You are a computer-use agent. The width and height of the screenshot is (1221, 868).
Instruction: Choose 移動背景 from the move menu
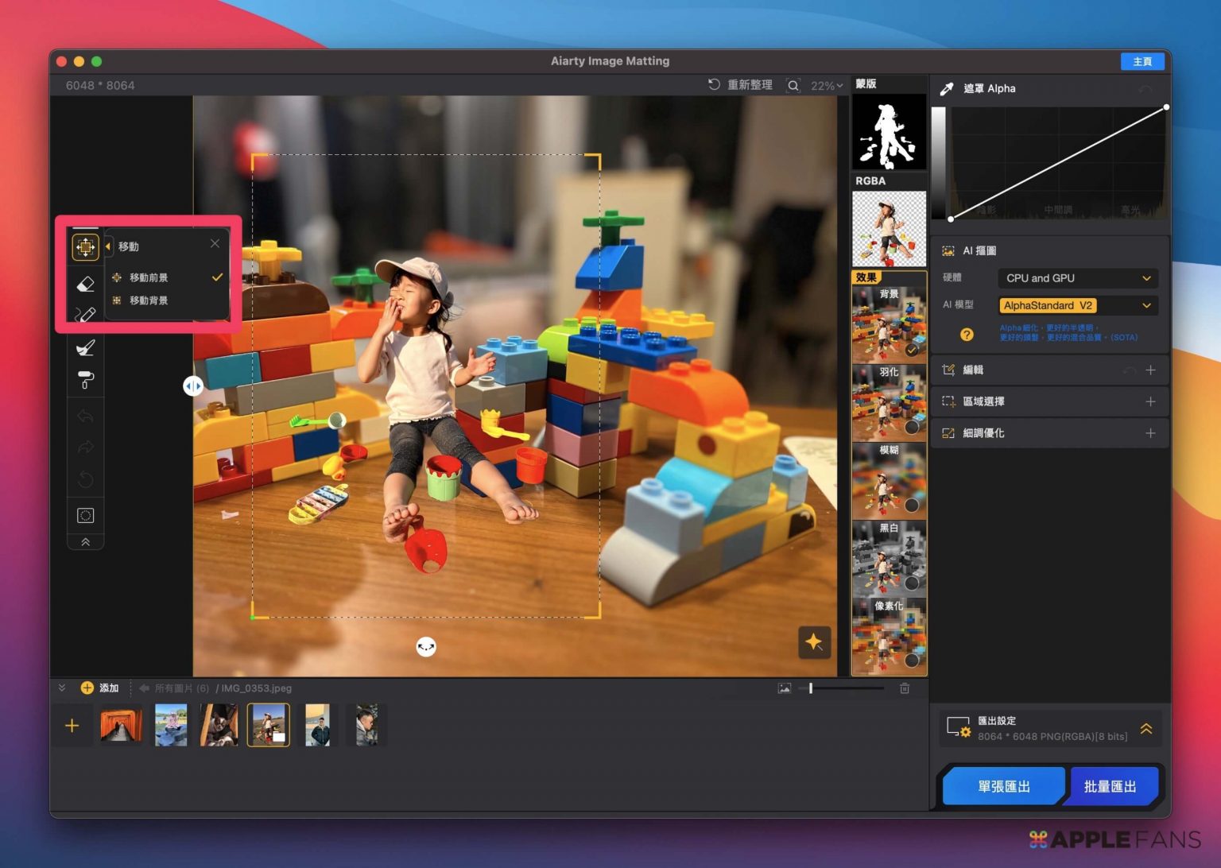point(149,300)
